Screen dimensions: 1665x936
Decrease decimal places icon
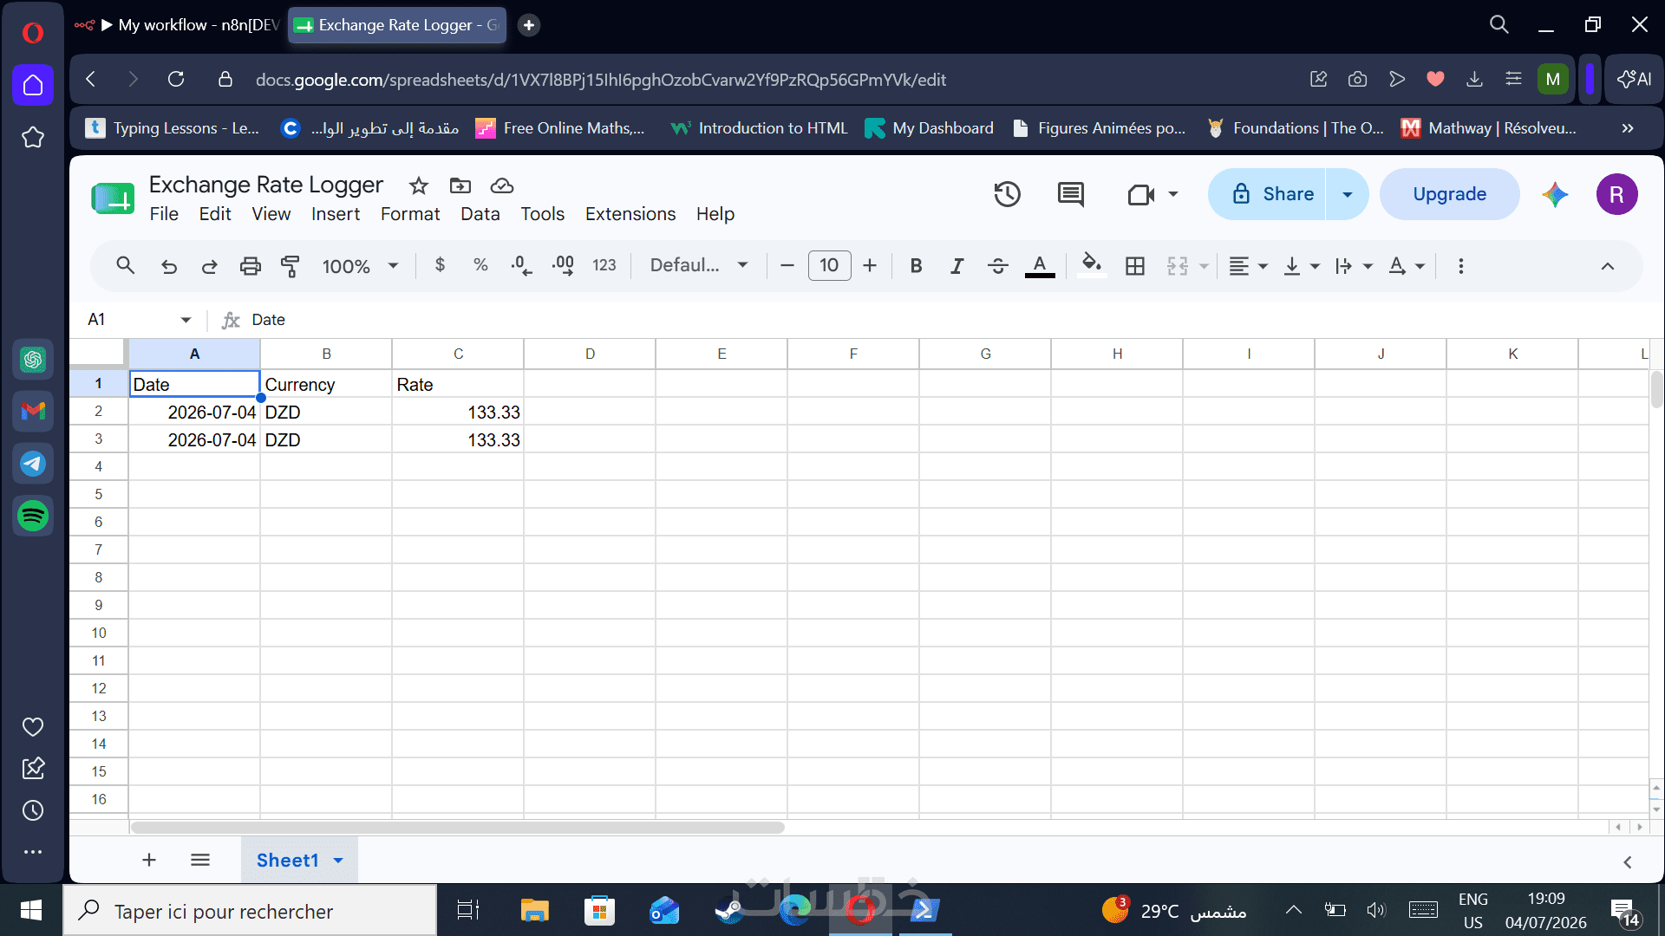522,265
